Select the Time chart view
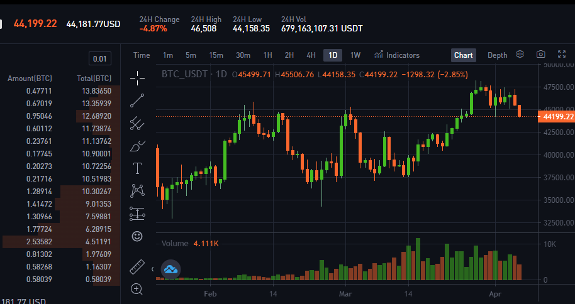 coord(142,55)
